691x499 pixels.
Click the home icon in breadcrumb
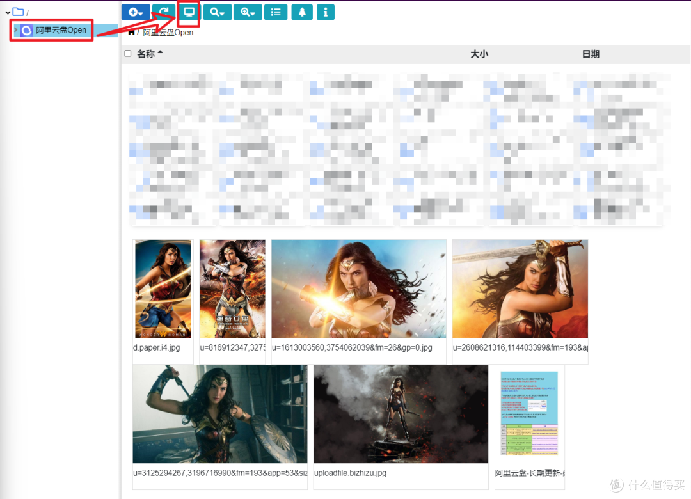132,32
